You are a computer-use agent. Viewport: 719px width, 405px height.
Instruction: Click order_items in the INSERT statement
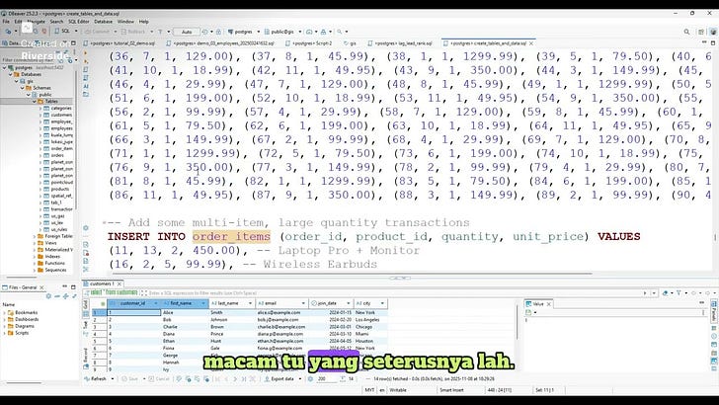231,237
